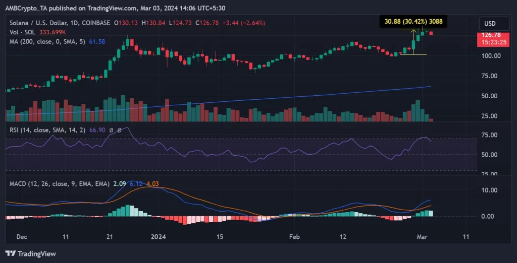Click the MA value 61.58

coord(97,40)
